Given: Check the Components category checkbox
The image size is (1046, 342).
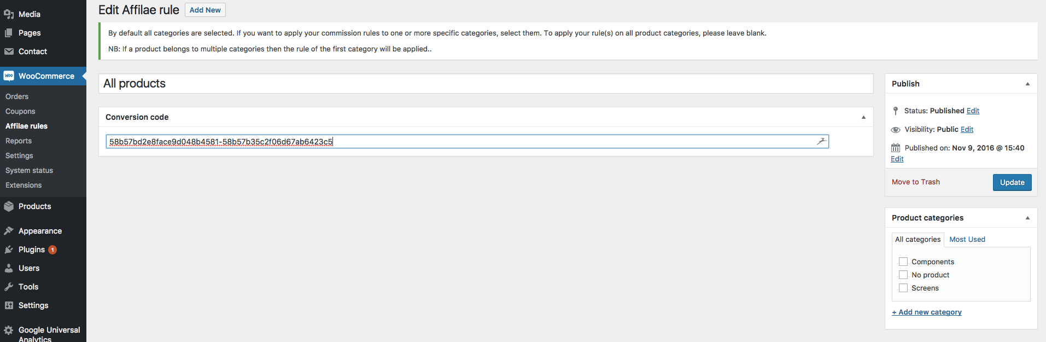Looking at the screenshot, I should click(903, 262).
